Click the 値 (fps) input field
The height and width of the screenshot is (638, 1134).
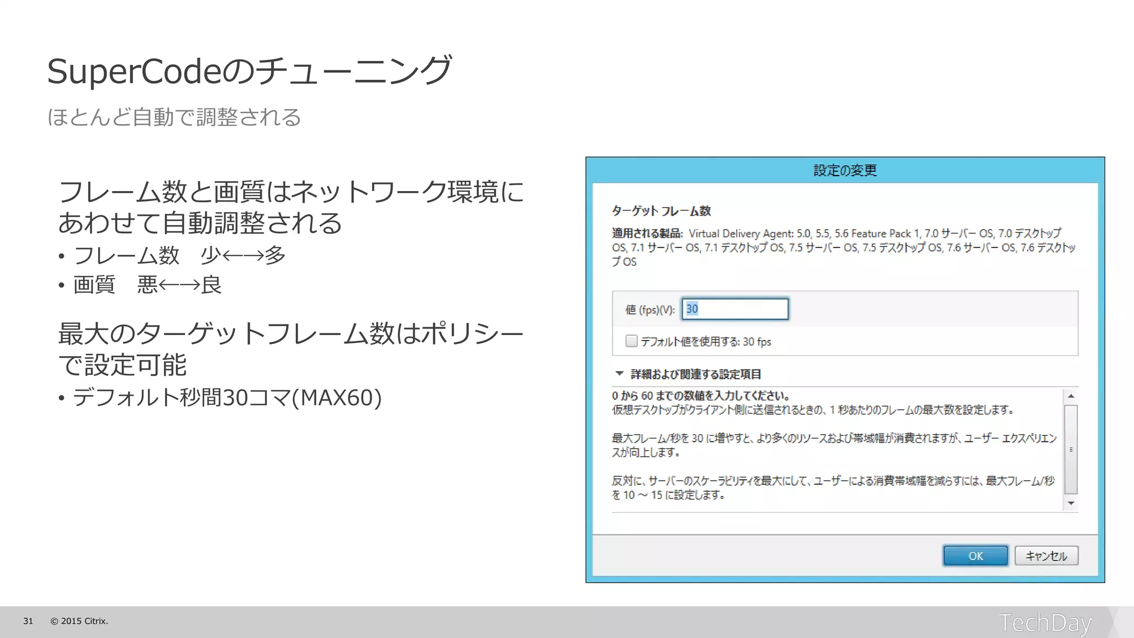click(735, 309)
